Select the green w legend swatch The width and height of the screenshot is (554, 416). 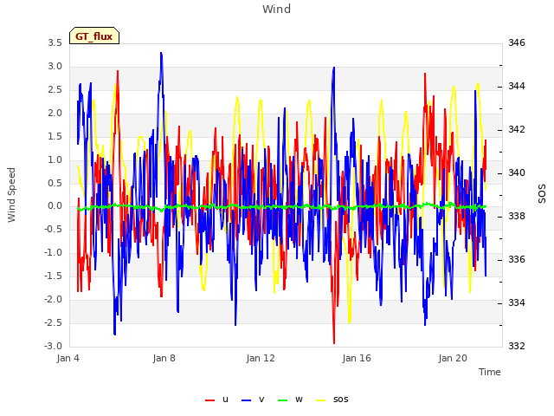pyautogui.click(x=283, y=400)
